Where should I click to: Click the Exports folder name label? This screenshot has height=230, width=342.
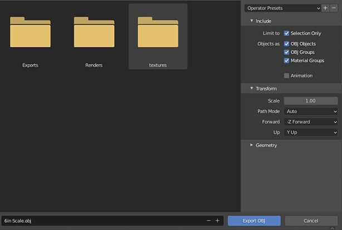coord(30,65)
